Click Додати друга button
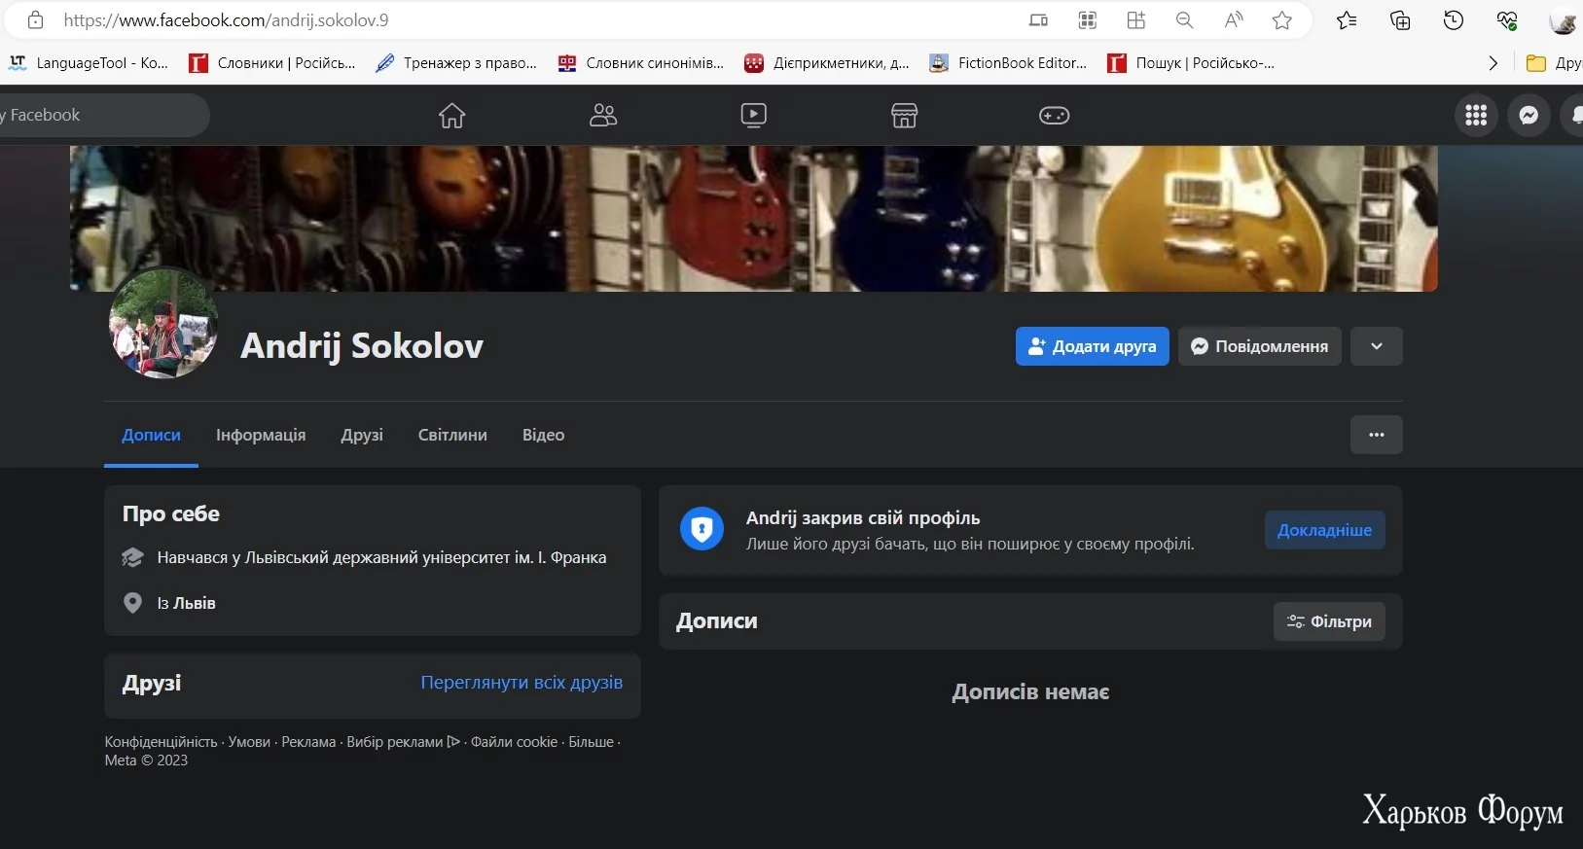 click(x=1093, y=346)
